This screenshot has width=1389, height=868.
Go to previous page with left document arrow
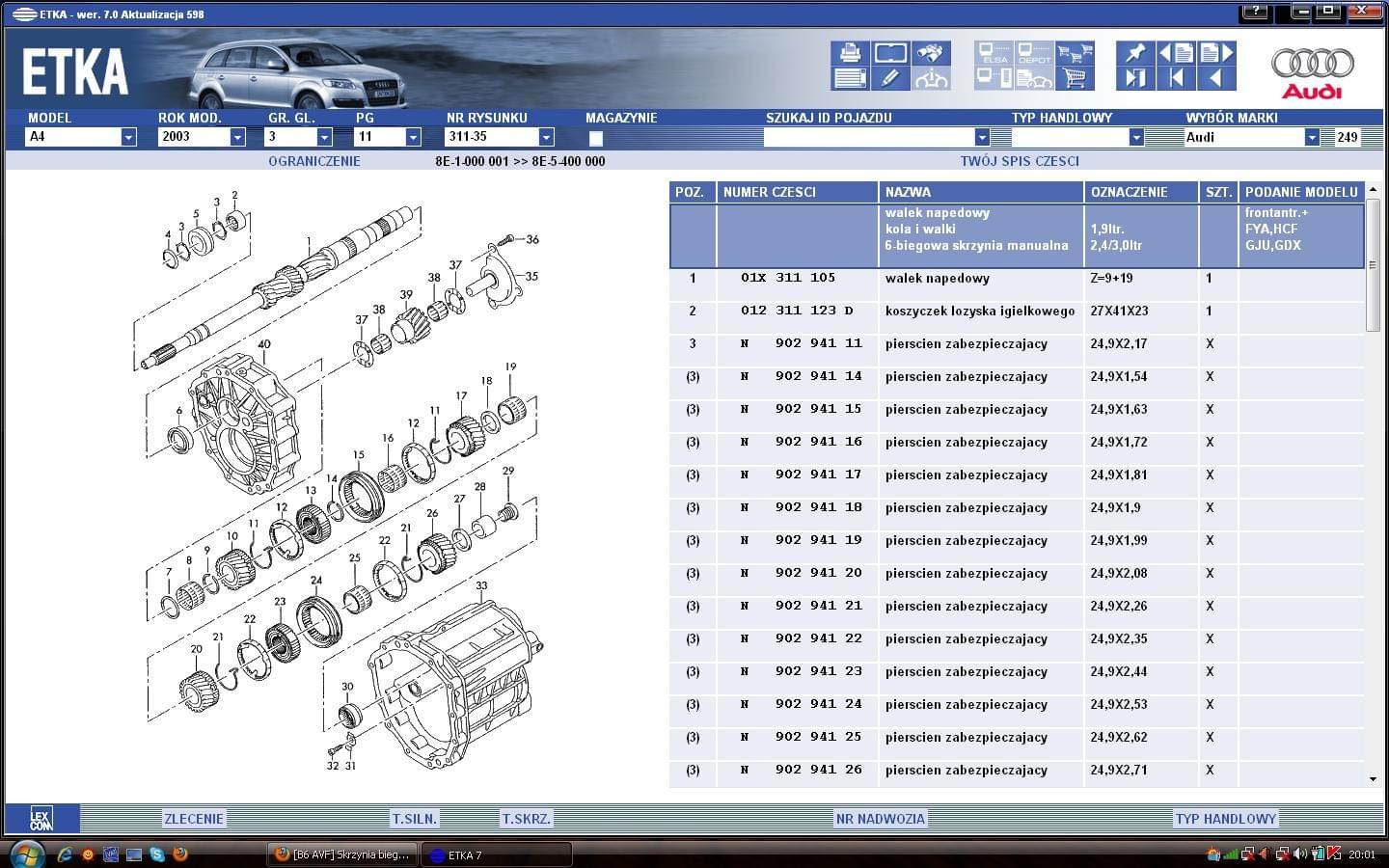click(1176, 53)
